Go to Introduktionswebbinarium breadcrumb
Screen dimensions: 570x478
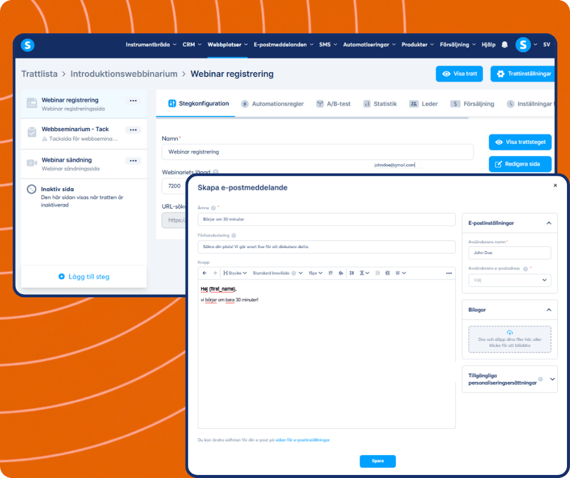(x=124, y=74)
